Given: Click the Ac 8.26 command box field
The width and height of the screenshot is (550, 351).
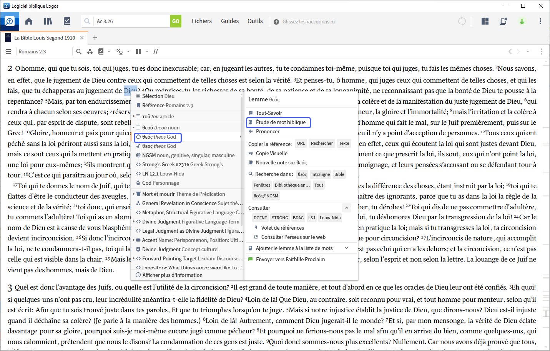Looking at the screenshot, I should click(132, 21).
